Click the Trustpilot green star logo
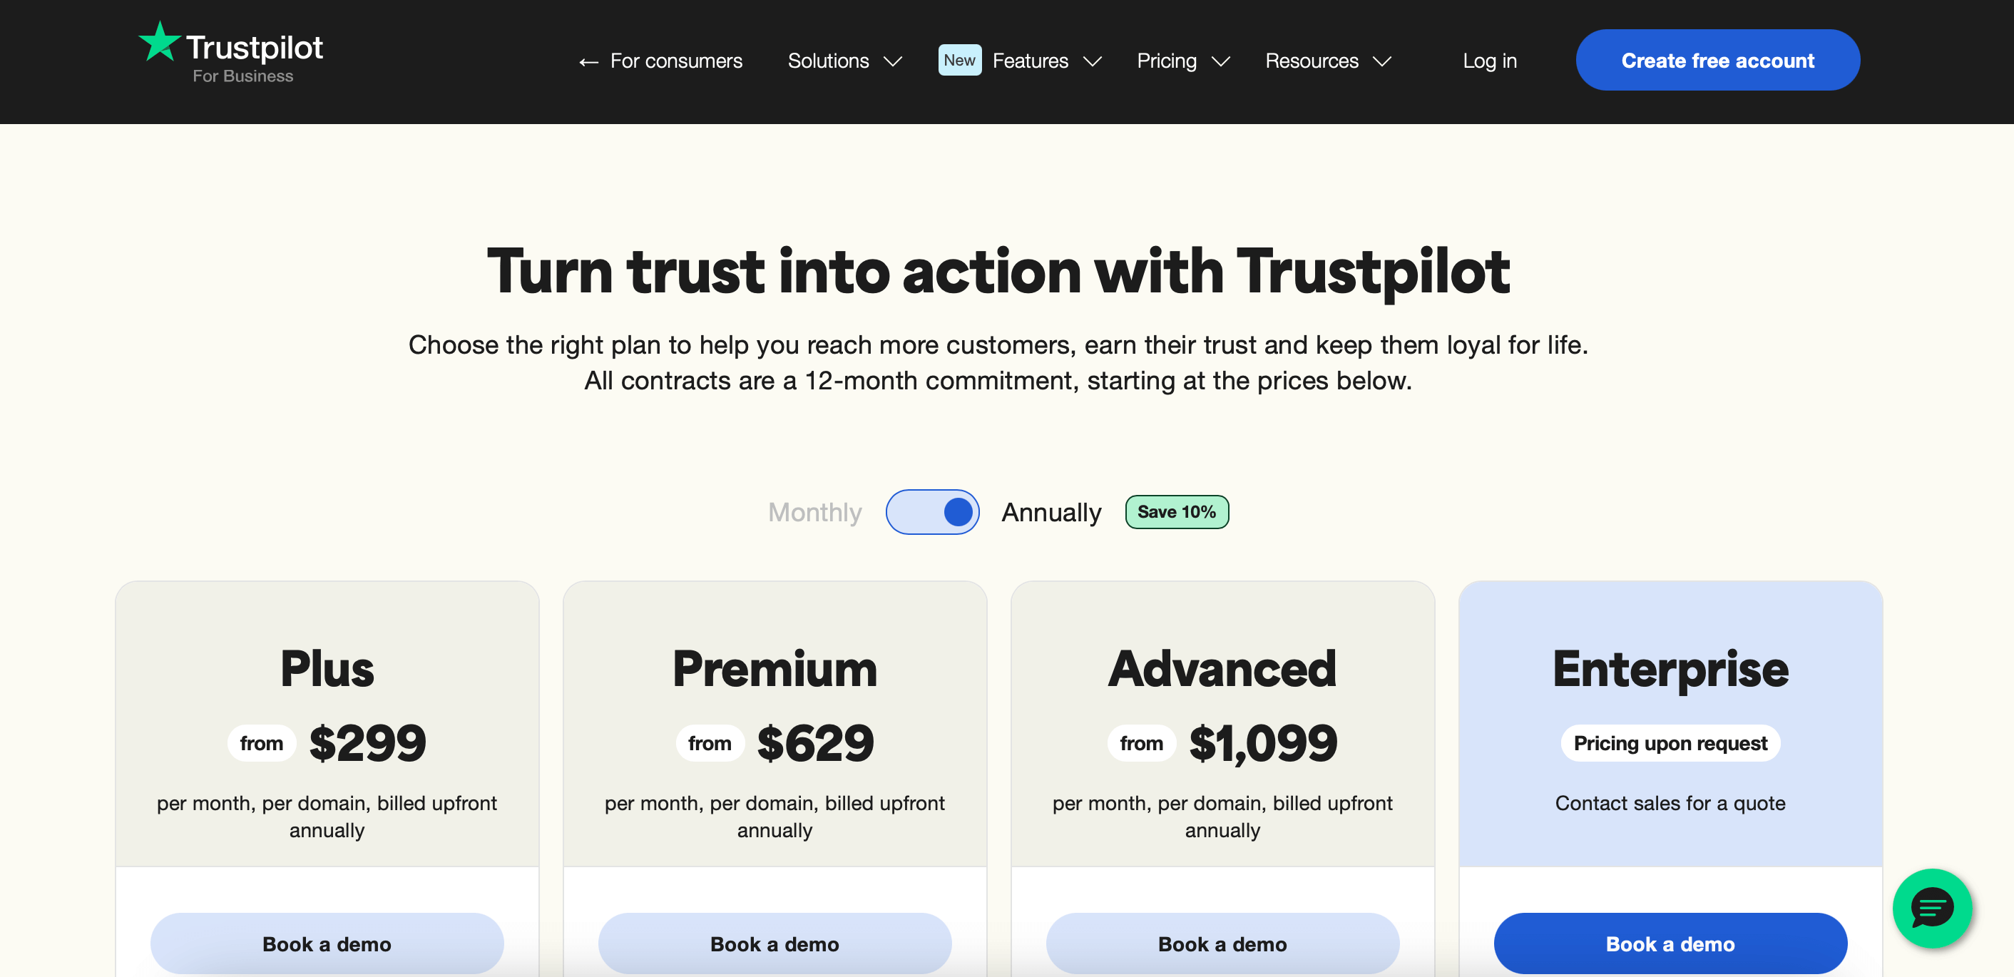This screenshot has height=977, width=2014. coord(160,41)
